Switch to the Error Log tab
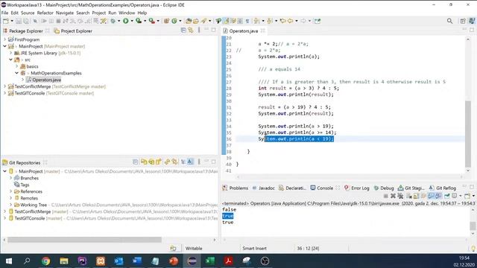 tap(356, 188)
